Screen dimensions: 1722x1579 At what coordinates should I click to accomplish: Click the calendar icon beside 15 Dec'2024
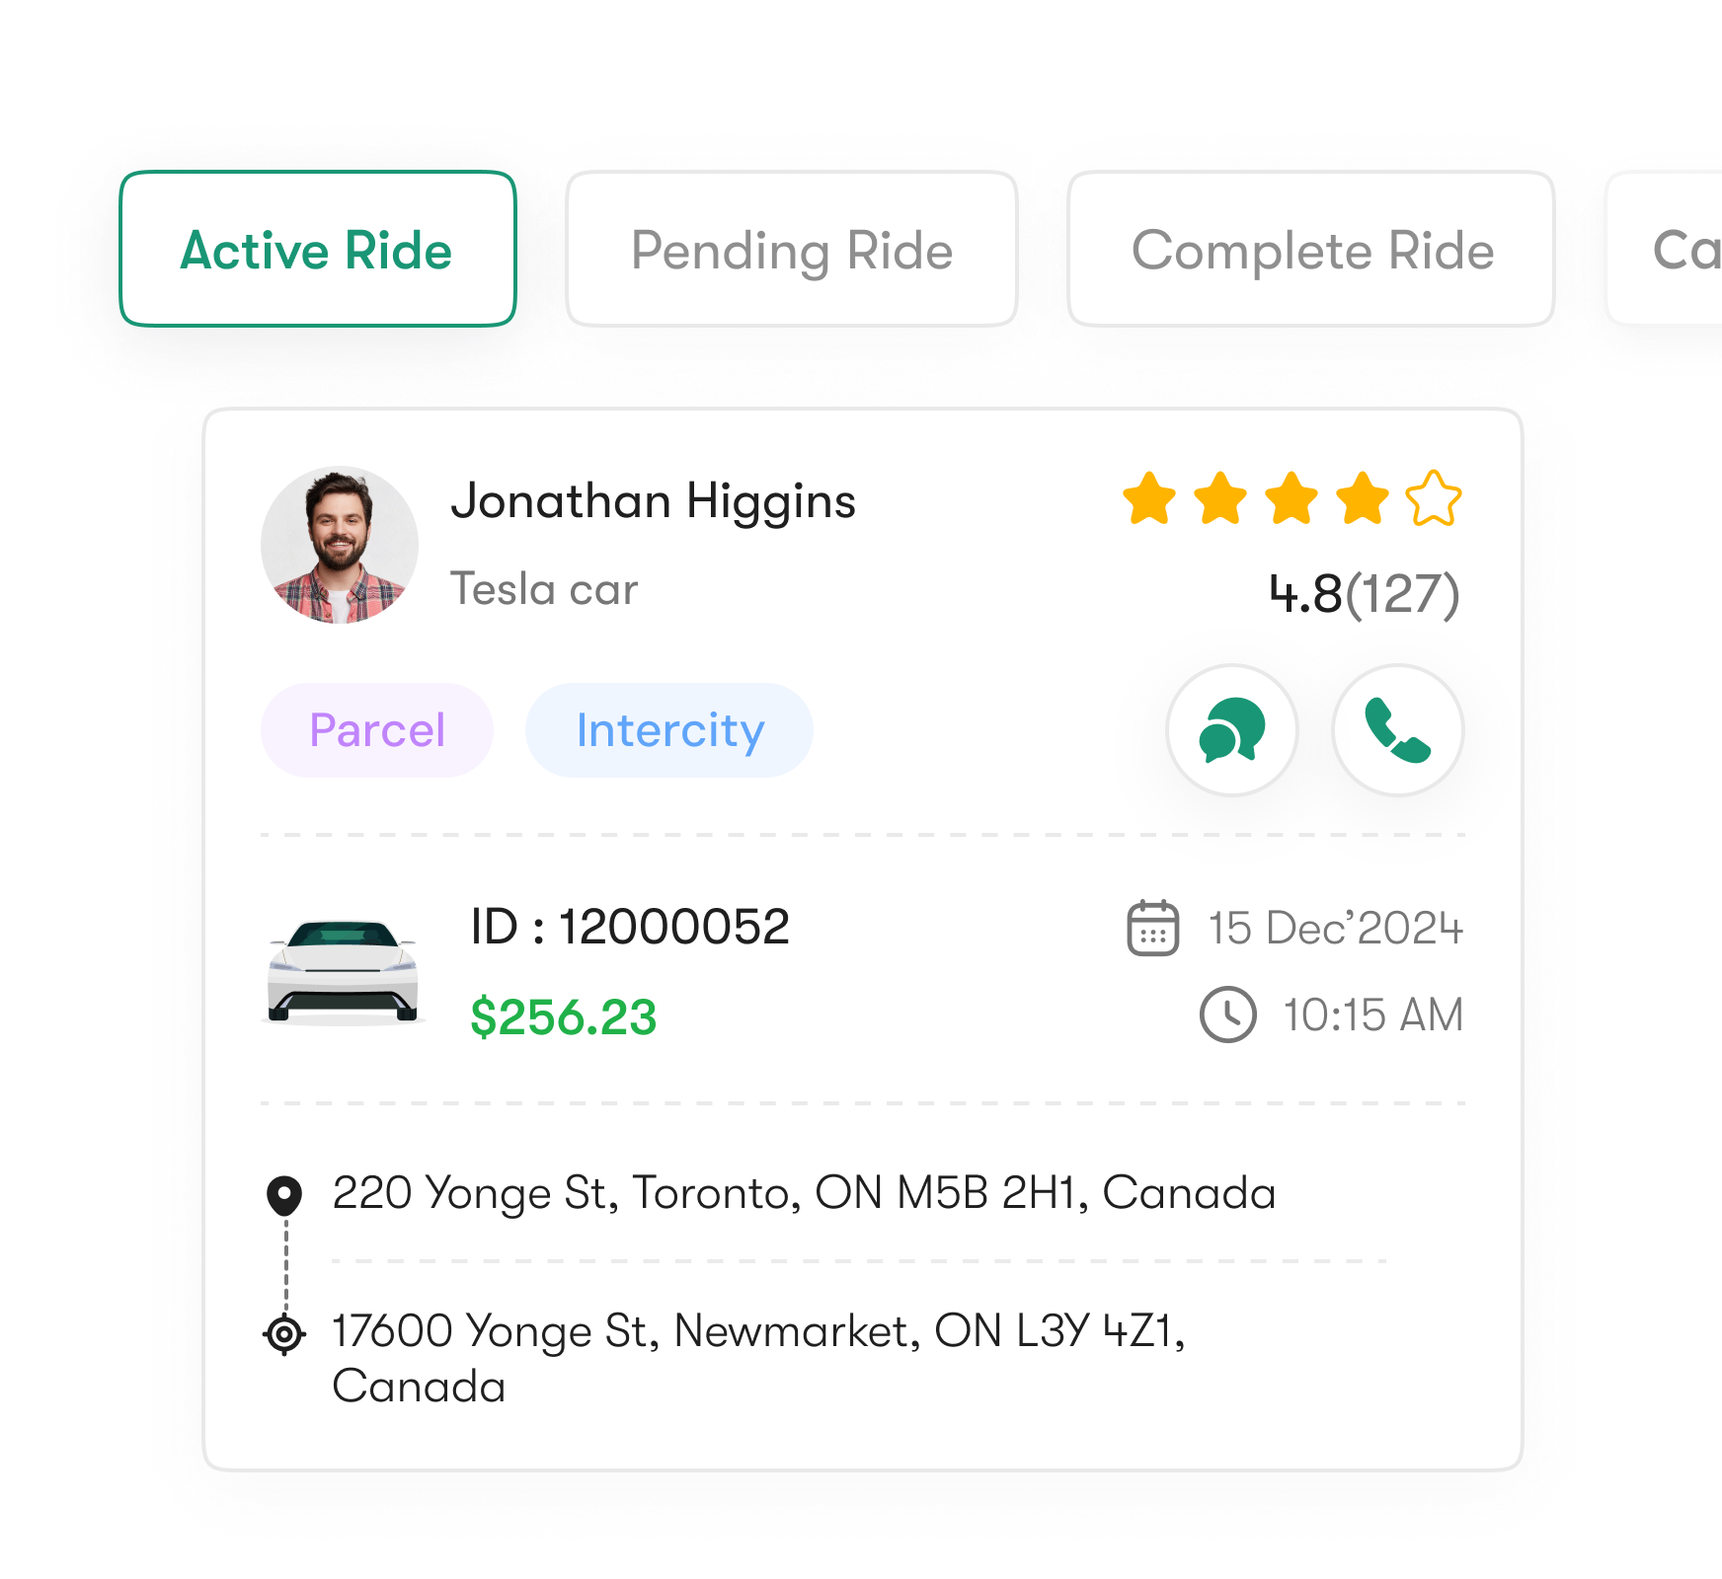pos(1153,928)
